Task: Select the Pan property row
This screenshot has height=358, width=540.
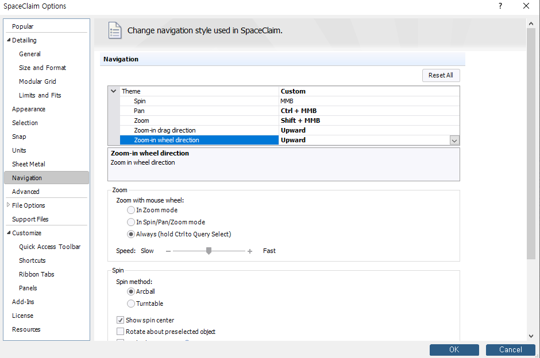Action: pos(290,111)
